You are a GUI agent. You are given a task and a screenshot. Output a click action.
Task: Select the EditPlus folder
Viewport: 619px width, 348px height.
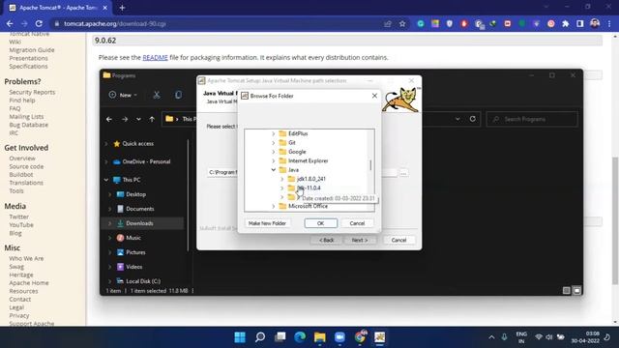(298, 133)
